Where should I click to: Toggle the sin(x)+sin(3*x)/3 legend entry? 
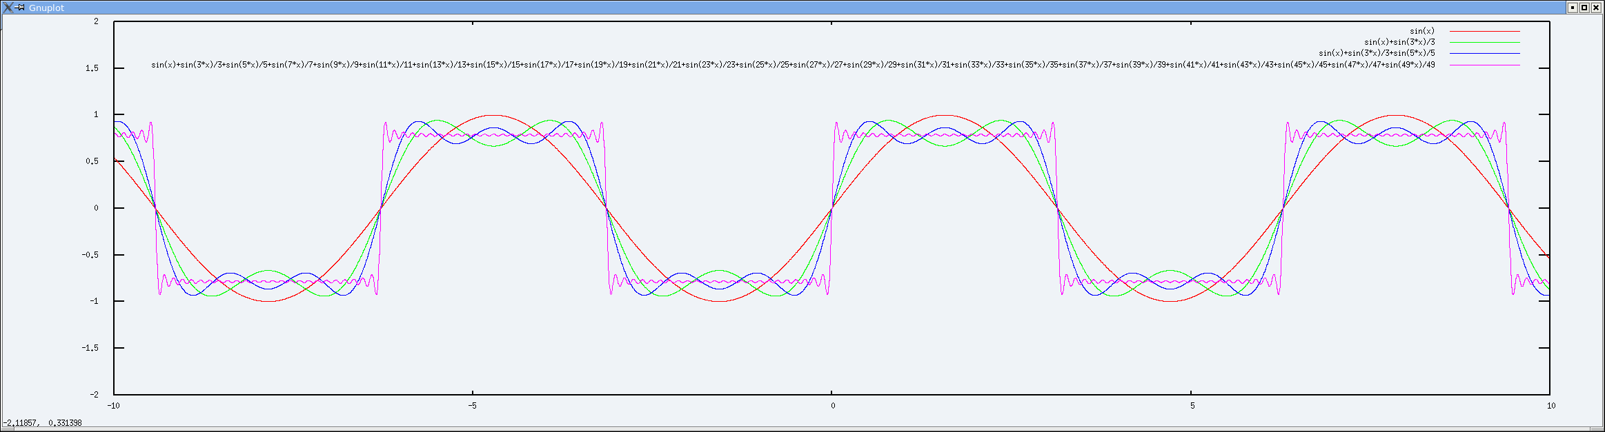1399,42
